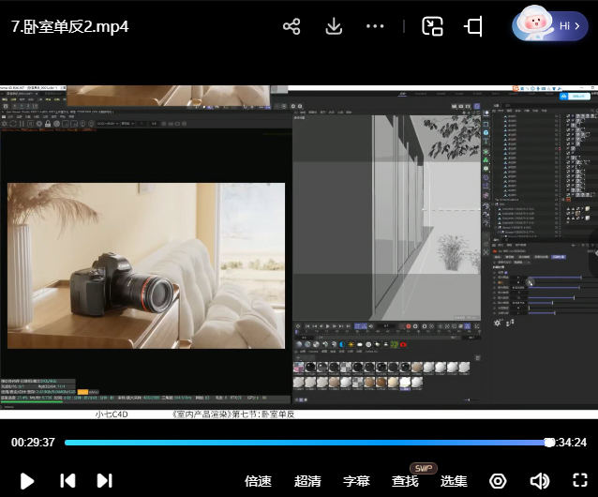
Task: Open the 选集 episode list
Action: [x=454, y=481]
